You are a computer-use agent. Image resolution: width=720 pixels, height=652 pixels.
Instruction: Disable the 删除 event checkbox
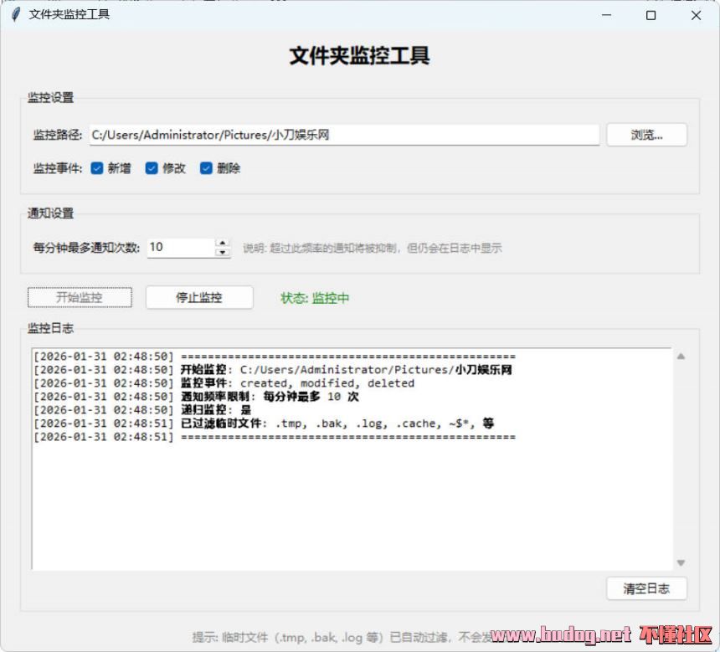point(206,168)
